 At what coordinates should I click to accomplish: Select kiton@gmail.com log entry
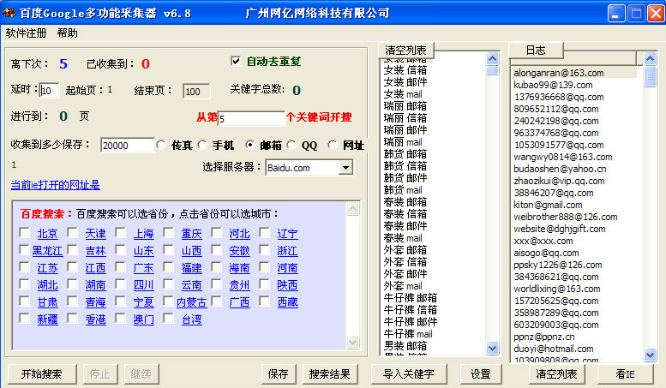[548, 205]
